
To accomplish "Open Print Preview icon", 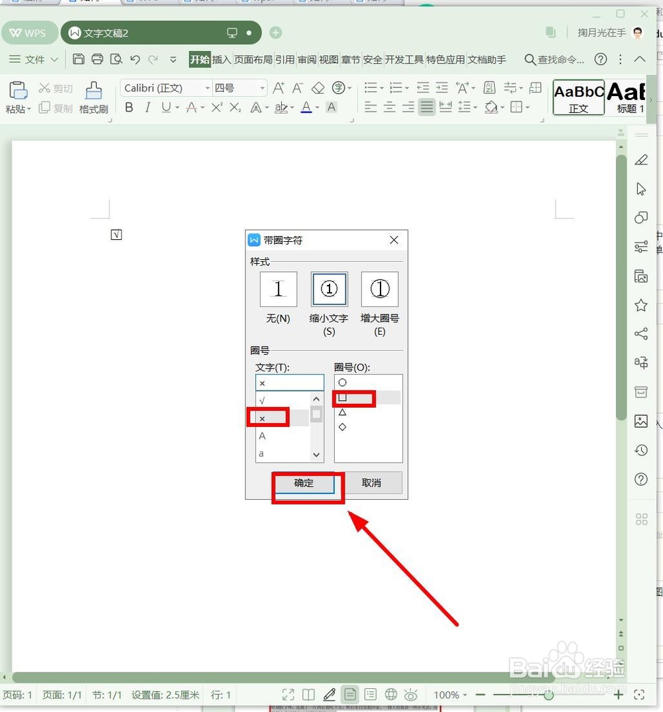I will [116, 60].
